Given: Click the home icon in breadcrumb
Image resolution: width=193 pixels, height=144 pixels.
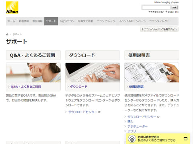Looking at the screenshot, I should [x=7, y=34].
